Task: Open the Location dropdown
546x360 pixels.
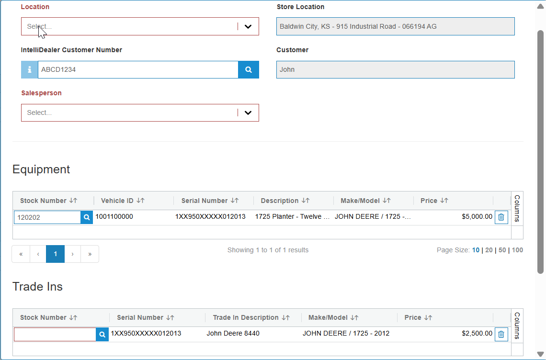Action: [x=248, y=27]
